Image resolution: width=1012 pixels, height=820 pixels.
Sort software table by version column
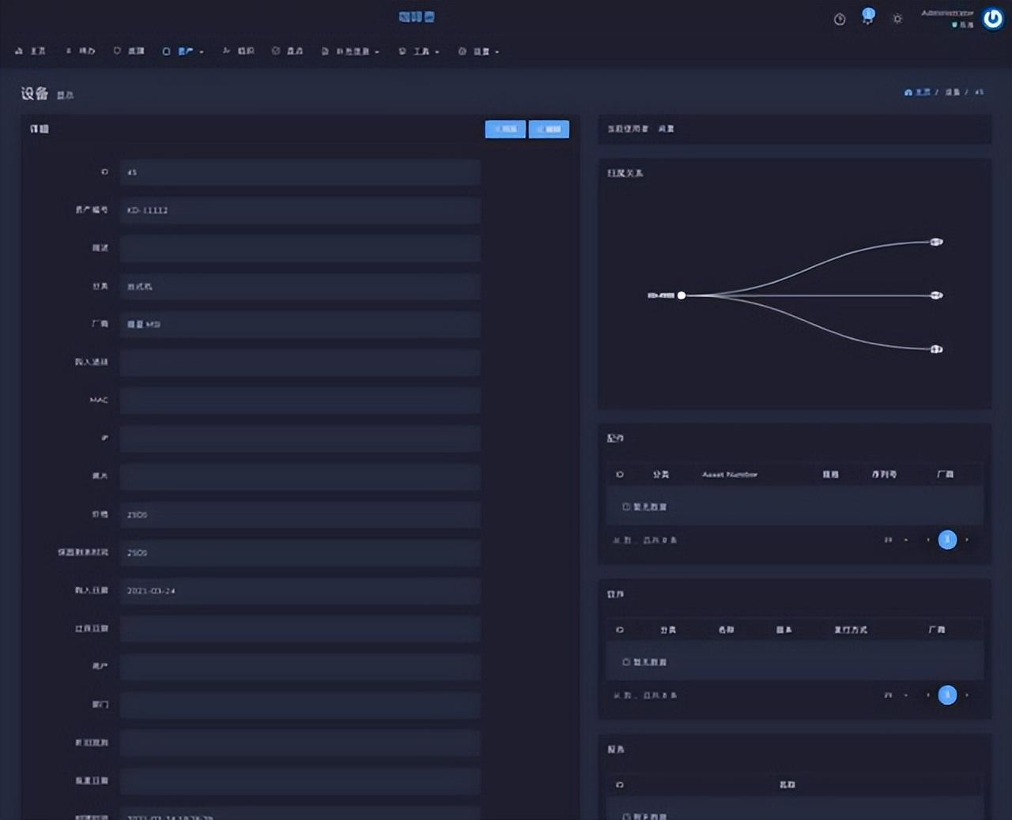[x=784, y=630]
